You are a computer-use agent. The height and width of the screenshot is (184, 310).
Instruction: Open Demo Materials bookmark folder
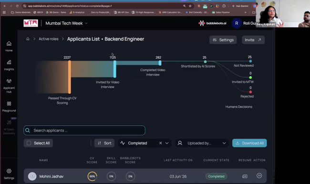point(21,12)
